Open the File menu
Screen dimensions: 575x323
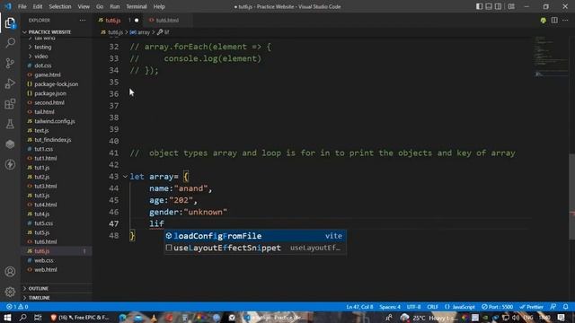coord(22,6)
